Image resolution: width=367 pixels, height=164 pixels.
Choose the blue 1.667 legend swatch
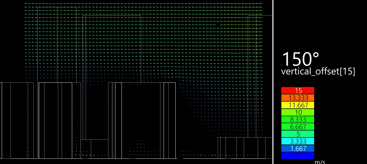(298, 149)
